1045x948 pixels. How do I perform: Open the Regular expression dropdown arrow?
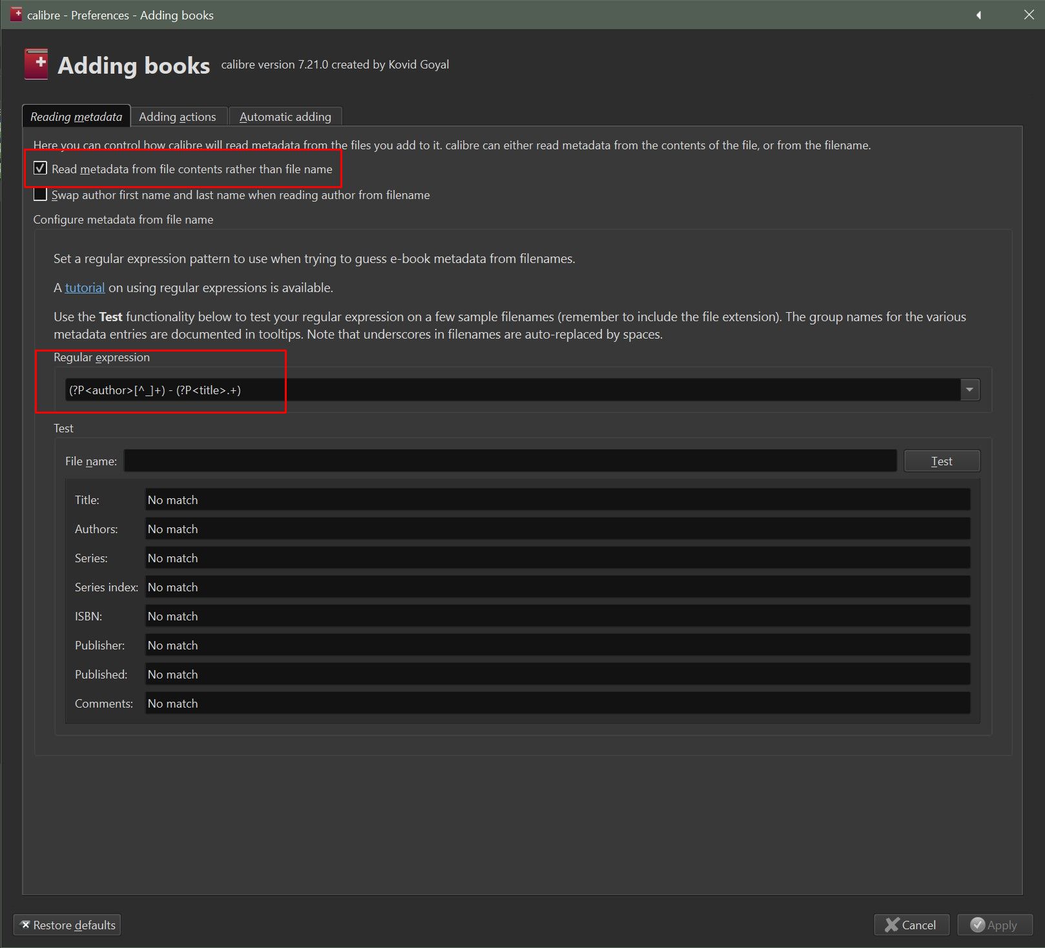pyautogui.click(x=969, y=390)
